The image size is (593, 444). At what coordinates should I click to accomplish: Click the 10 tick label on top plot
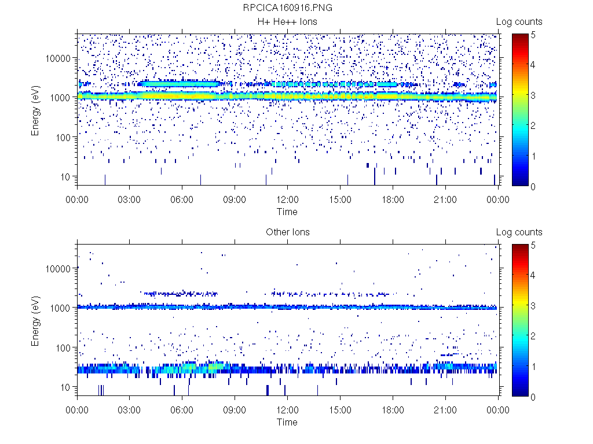(65, 177)
